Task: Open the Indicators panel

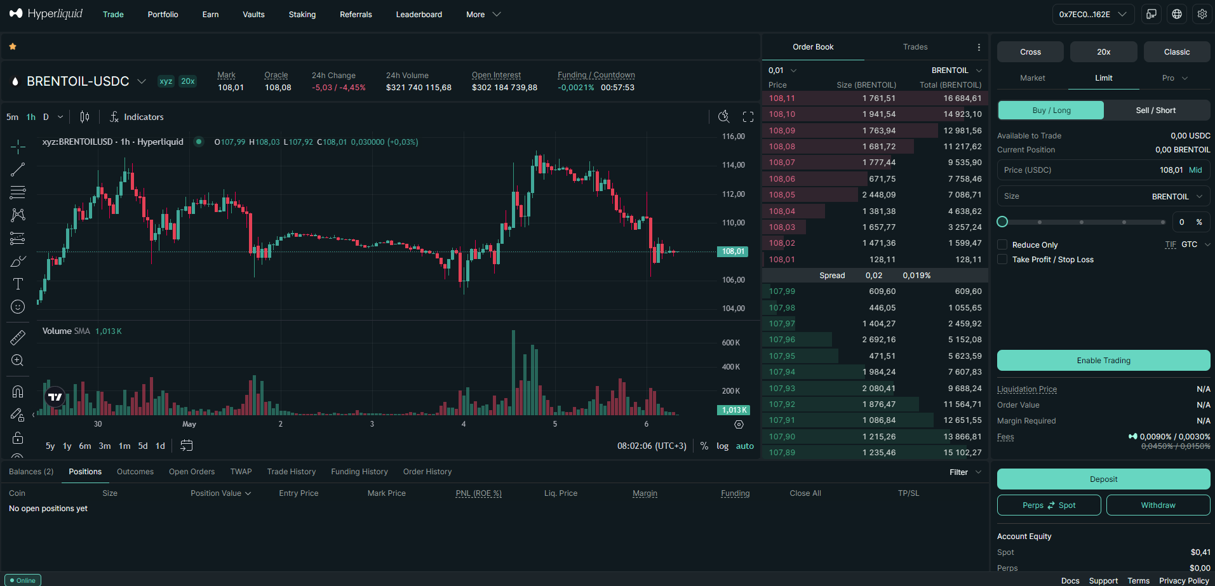Action: point(137,117)
